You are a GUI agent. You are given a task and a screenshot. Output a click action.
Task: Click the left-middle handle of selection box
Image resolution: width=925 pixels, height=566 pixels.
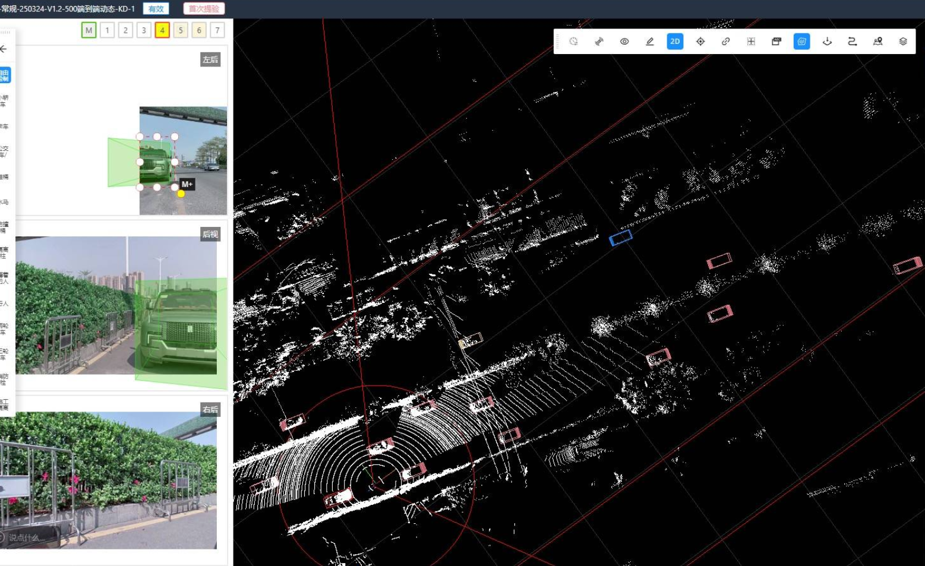pos(140,162)
